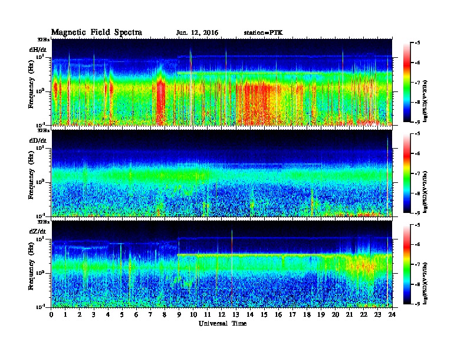This screenshot has height=361, width=467.
Task: Click the dZ/dt spectrogram color bar
Action: click(x=406, y=264)
